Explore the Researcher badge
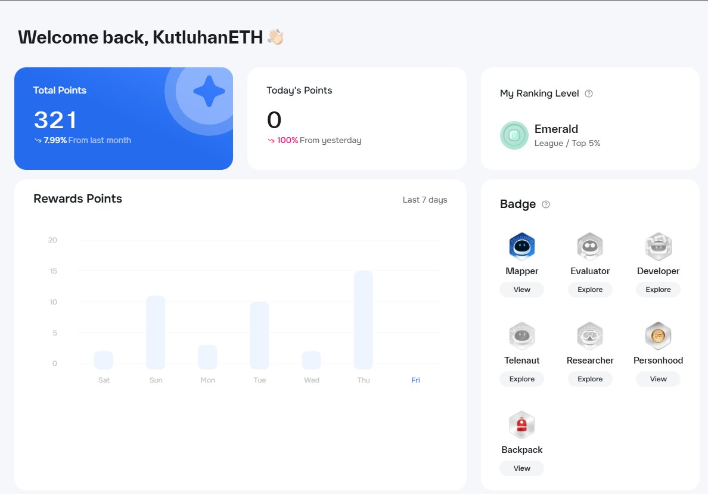The image size is (708, 494). click(x=590, y=379)
